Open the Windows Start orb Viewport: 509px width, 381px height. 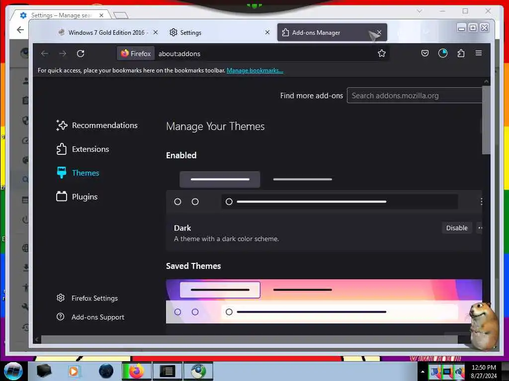click(13, 371)
